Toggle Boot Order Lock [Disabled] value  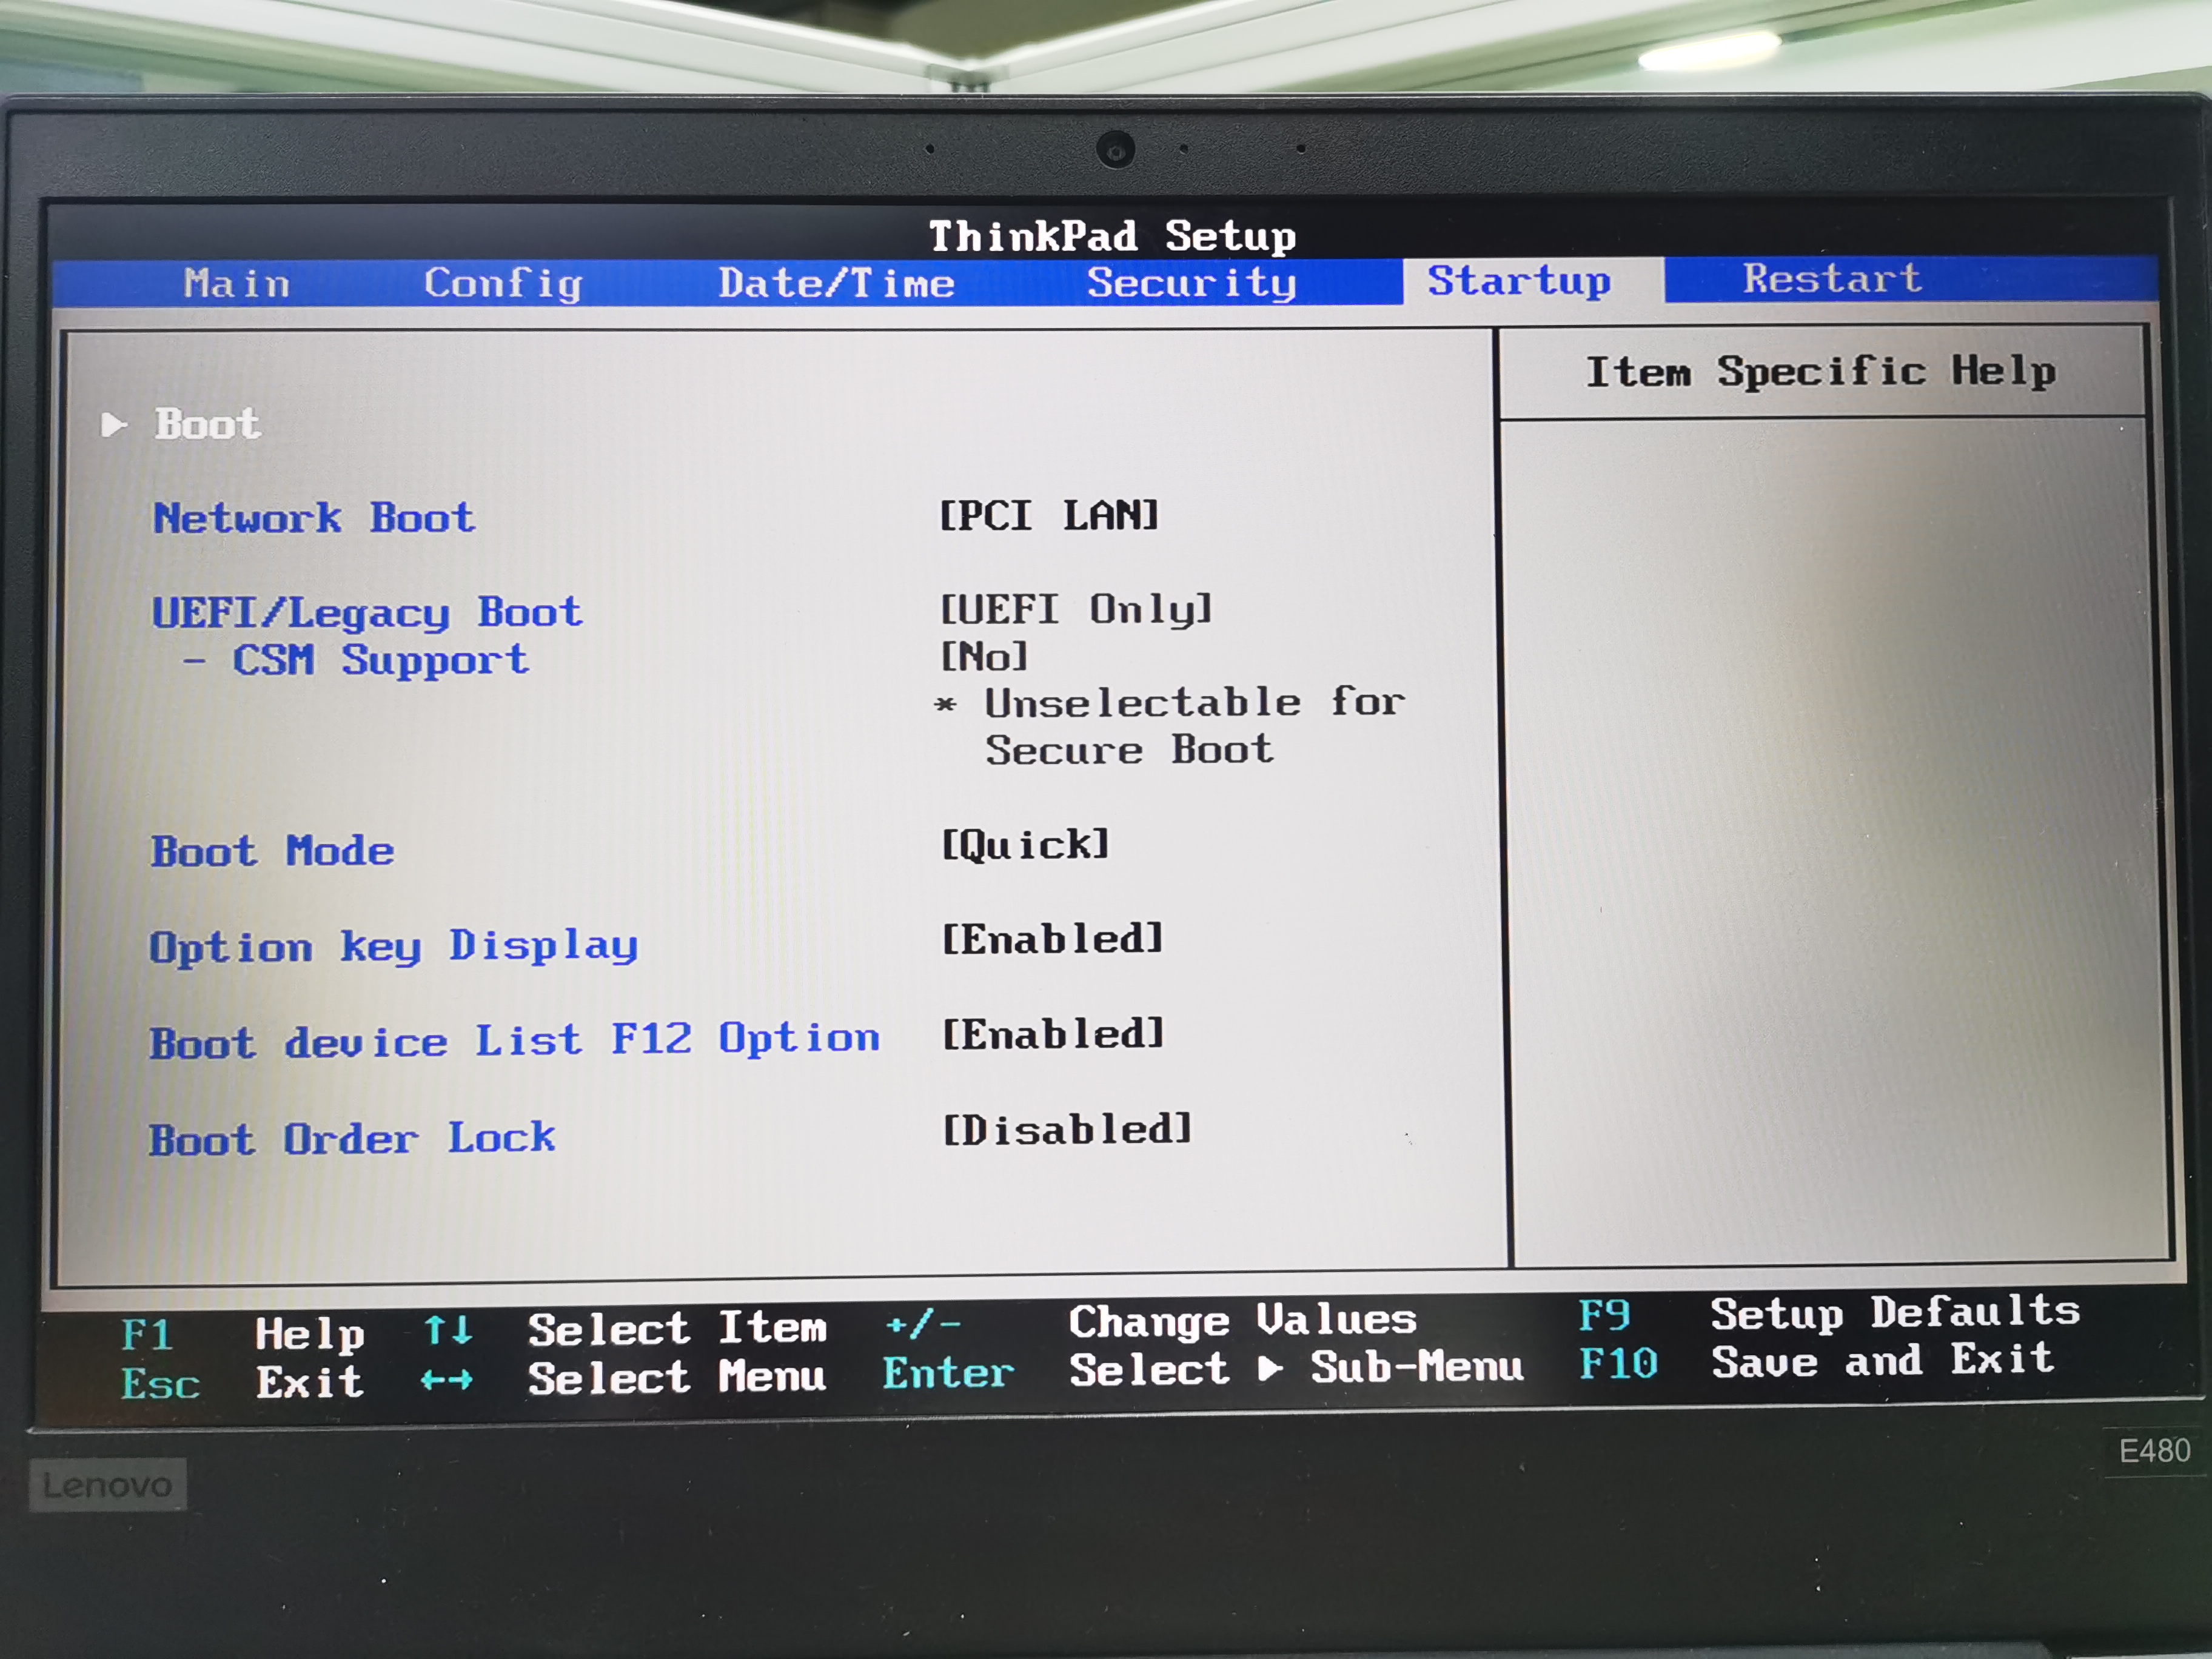[1067, 1130]
